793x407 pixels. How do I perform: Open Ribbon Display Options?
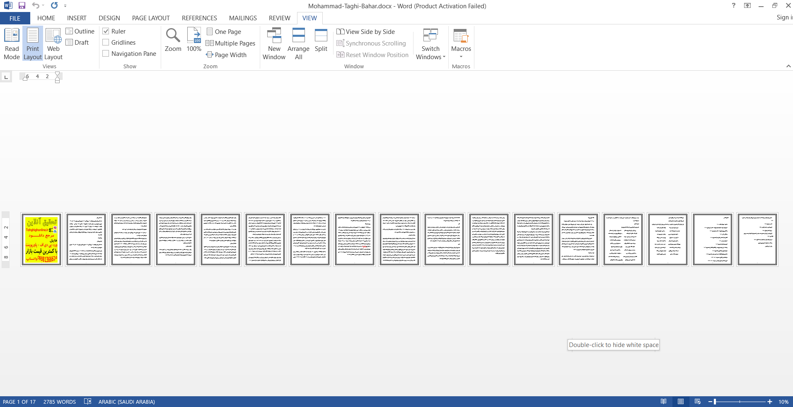[747, 5]
